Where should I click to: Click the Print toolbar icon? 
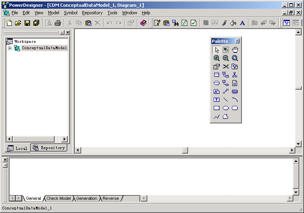(x=57, y=23)
